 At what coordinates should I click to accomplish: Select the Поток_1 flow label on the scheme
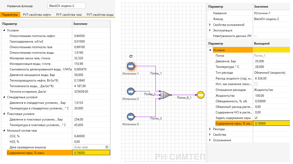(x=156, y=74)
